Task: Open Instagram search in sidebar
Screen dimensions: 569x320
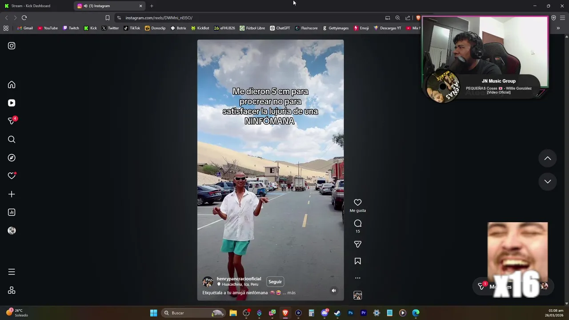Action: coord(12,140)
